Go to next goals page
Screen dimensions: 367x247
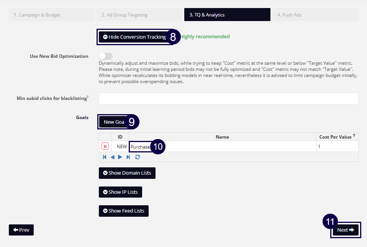(120, 157)
